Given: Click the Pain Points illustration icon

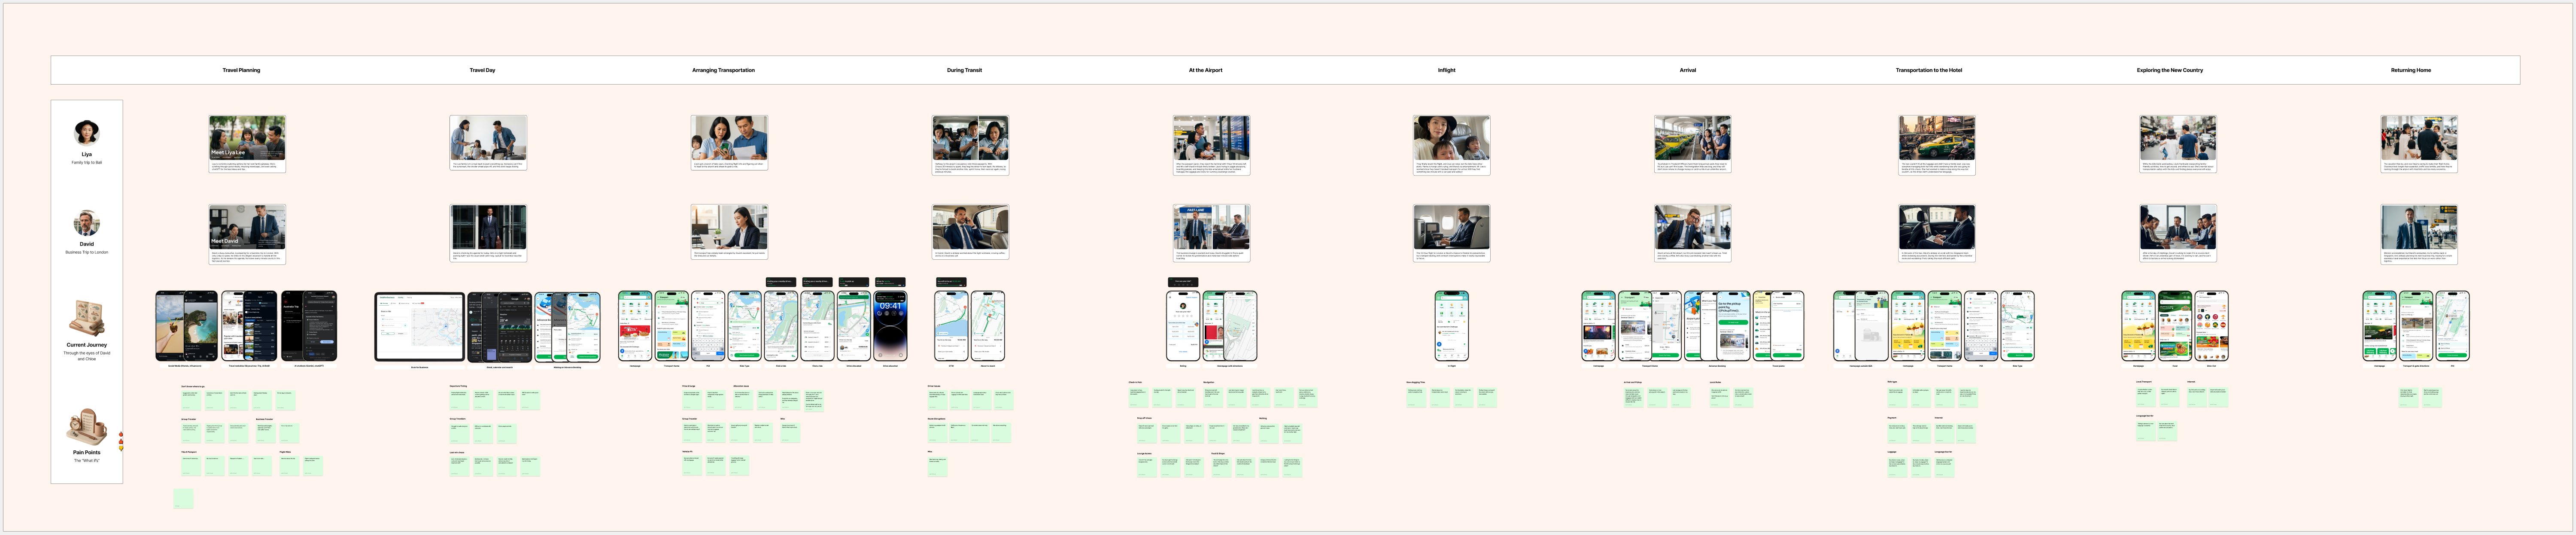Looking at the screenshot, I should [x=87, y=426].
